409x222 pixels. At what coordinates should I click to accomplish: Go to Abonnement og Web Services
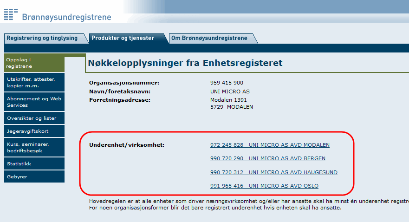click(x=33, y=102)
